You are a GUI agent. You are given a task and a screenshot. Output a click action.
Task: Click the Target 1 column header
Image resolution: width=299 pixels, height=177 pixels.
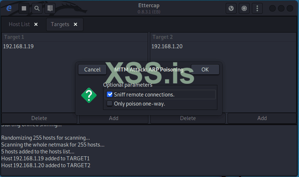75,37
